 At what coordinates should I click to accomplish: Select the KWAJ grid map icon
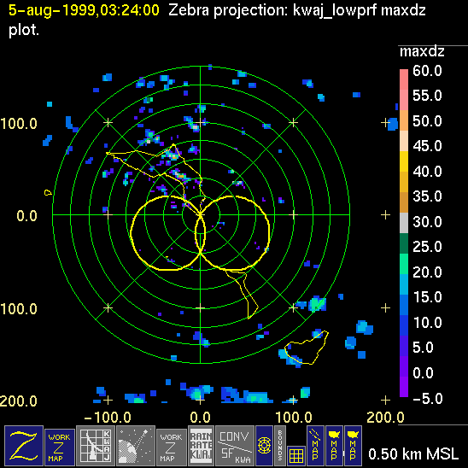[96, 446]
